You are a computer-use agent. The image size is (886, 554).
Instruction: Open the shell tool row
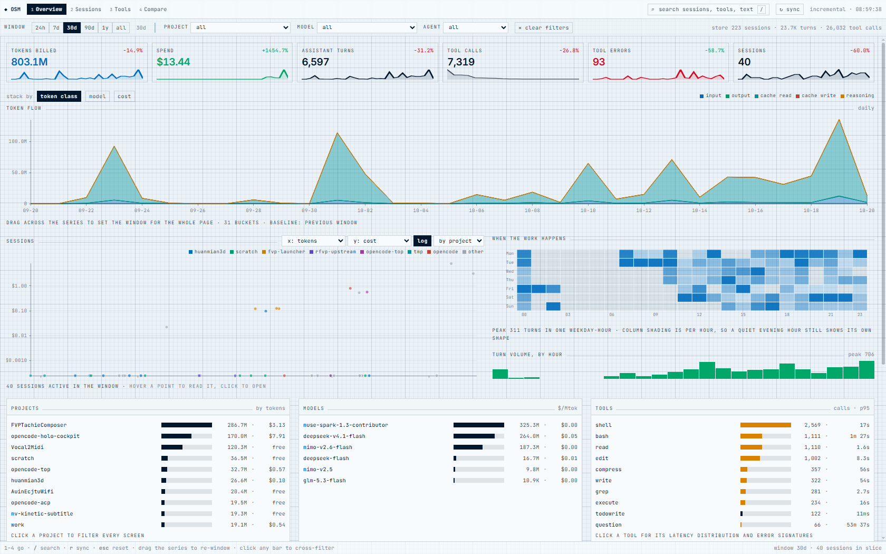(x=733, y=425)
